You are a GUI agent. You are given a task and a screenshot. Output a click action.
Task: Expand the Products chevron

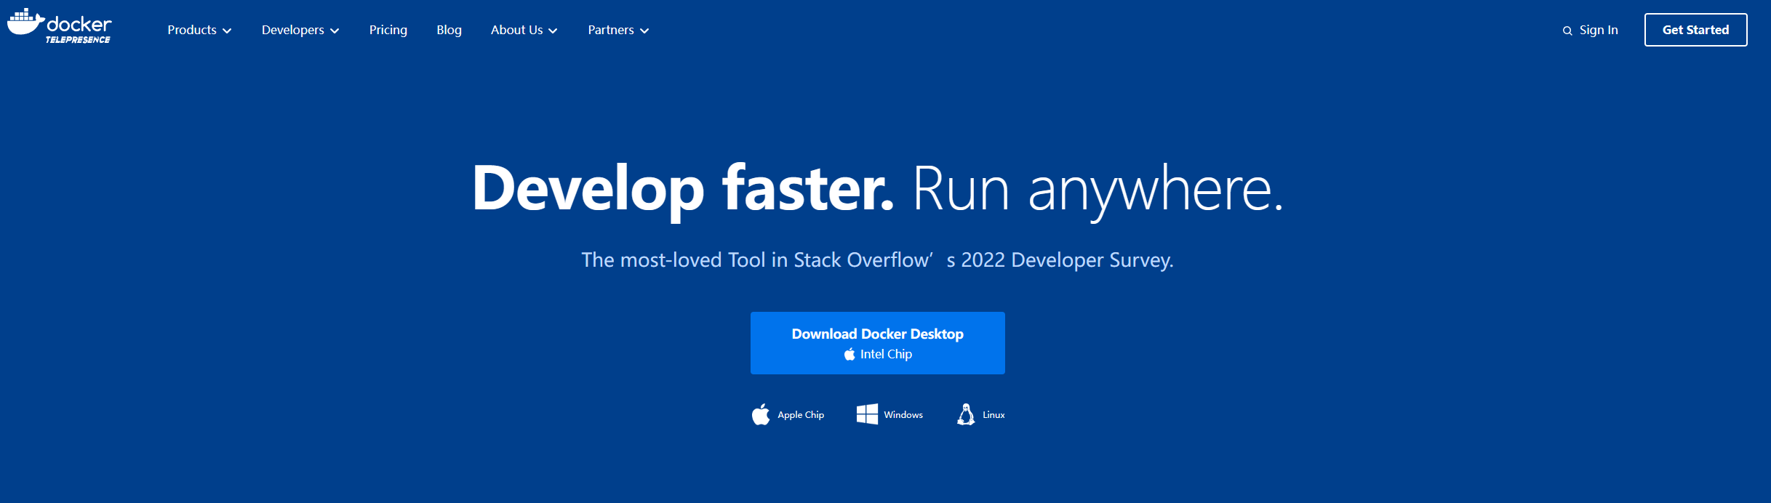point(227,31)
